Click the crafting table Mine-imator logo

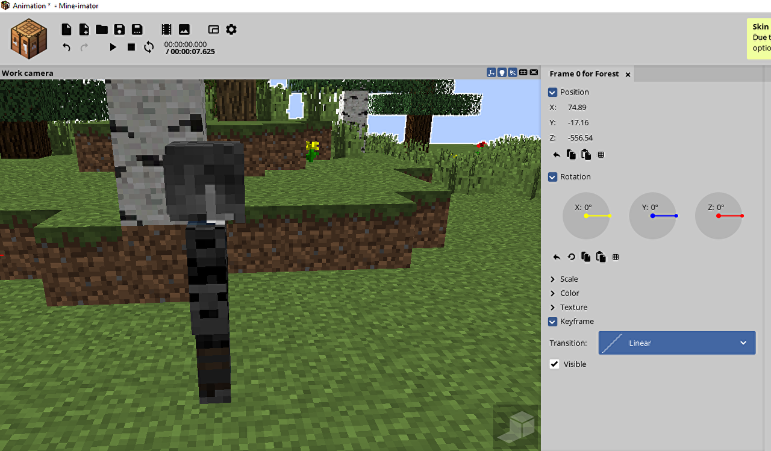30,39
